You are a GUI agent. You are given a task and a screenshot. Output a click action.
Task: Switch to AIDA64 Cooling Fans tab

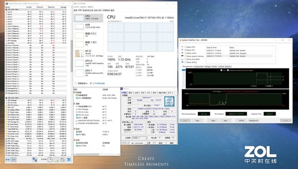click(x=198, y=67)
